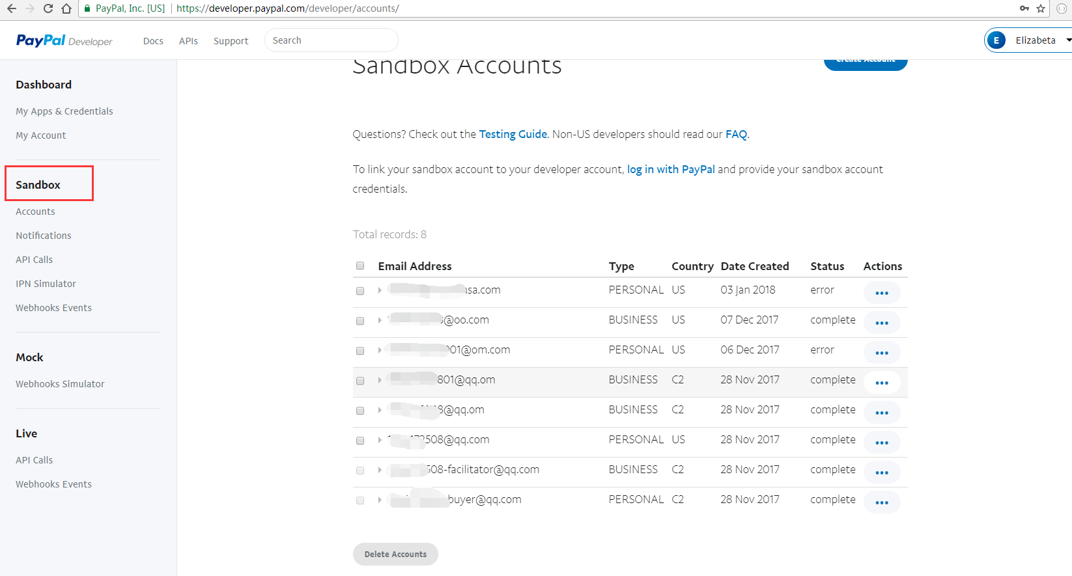Expand details of @oo.com account row
Viewport: 1072px width, 576px height.
[x=380, y=320]
